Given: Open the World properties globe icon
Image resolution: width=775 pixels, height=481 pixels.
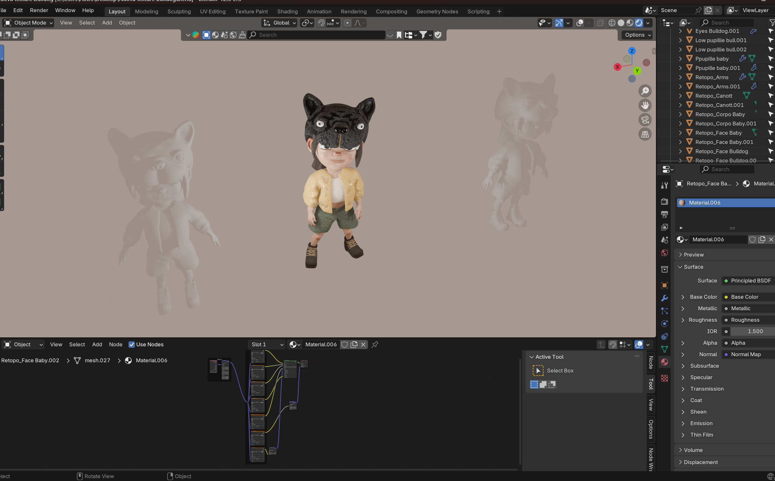Looking at the screenshot, I should coord(665,253).
